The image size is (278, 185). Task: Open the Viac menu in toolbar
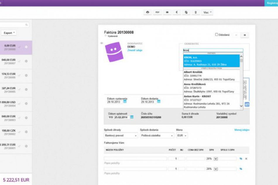pyautogui.click(x=207, y=12)
